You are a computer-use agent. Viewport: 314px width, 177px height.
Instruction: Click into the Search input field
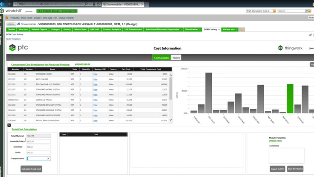[x=291, y=11]
